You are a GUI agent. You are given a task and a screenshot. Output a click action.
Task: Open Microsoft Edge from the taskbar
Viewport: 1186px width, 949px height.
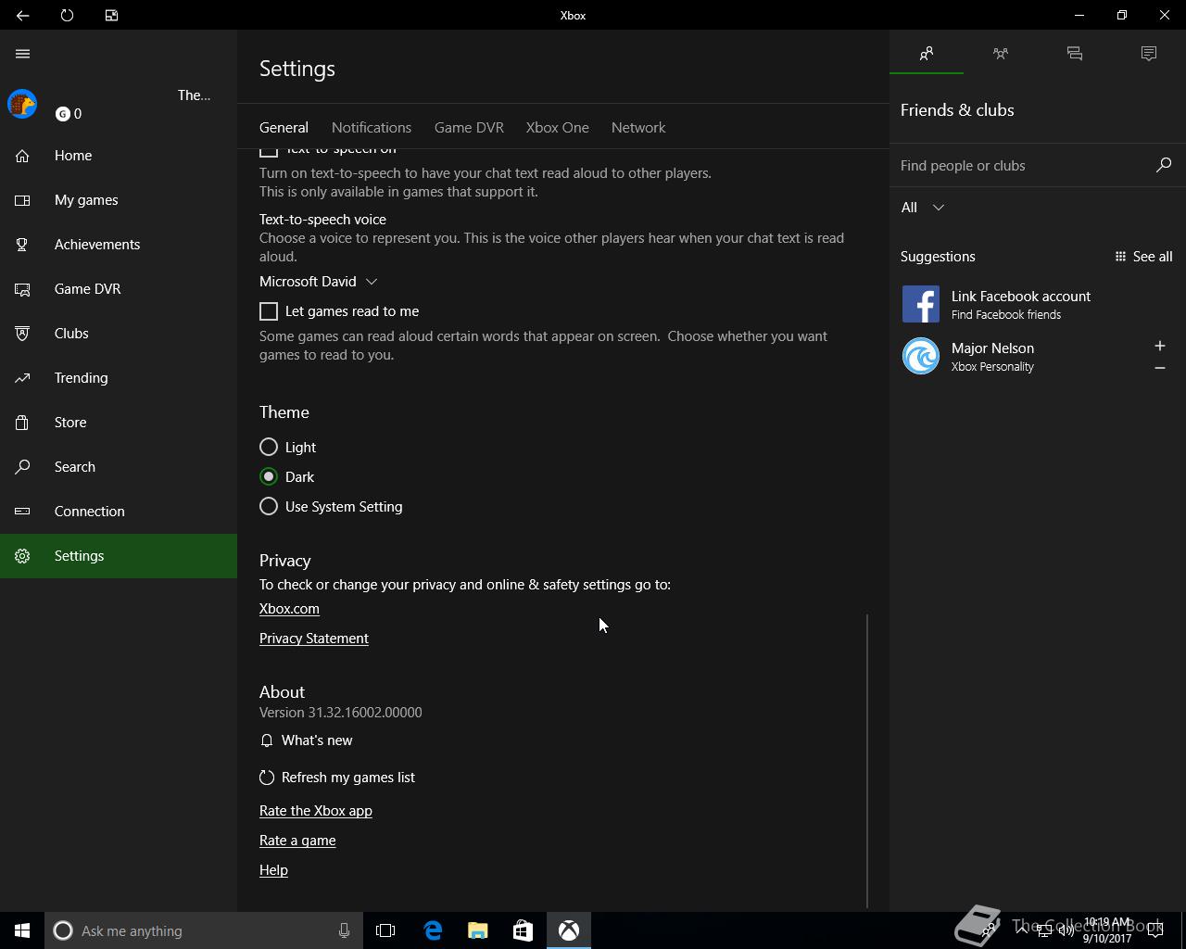click(433, 930)
